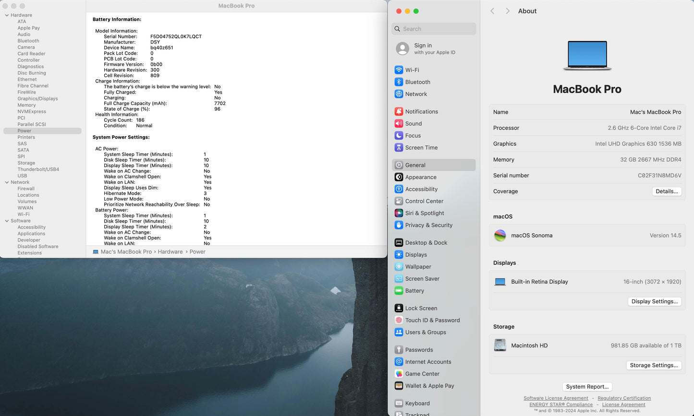Click the System Report button
This screenshot has width=694, height=416.
[587, 387]
